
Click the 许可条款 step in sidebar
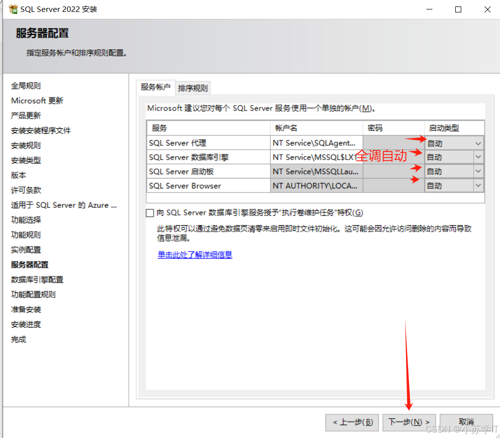point(26,190)
